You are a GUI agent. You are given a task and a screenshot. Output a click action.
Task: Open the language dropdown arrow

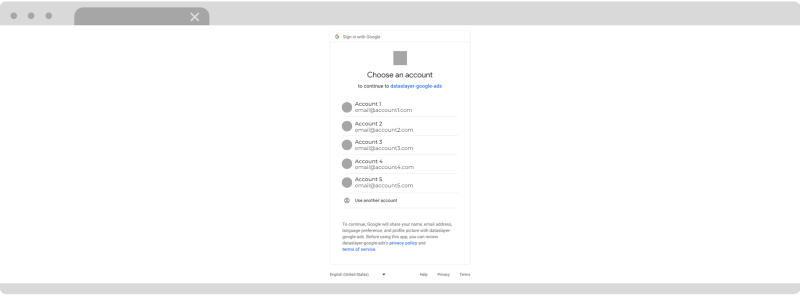coord(384,274)
